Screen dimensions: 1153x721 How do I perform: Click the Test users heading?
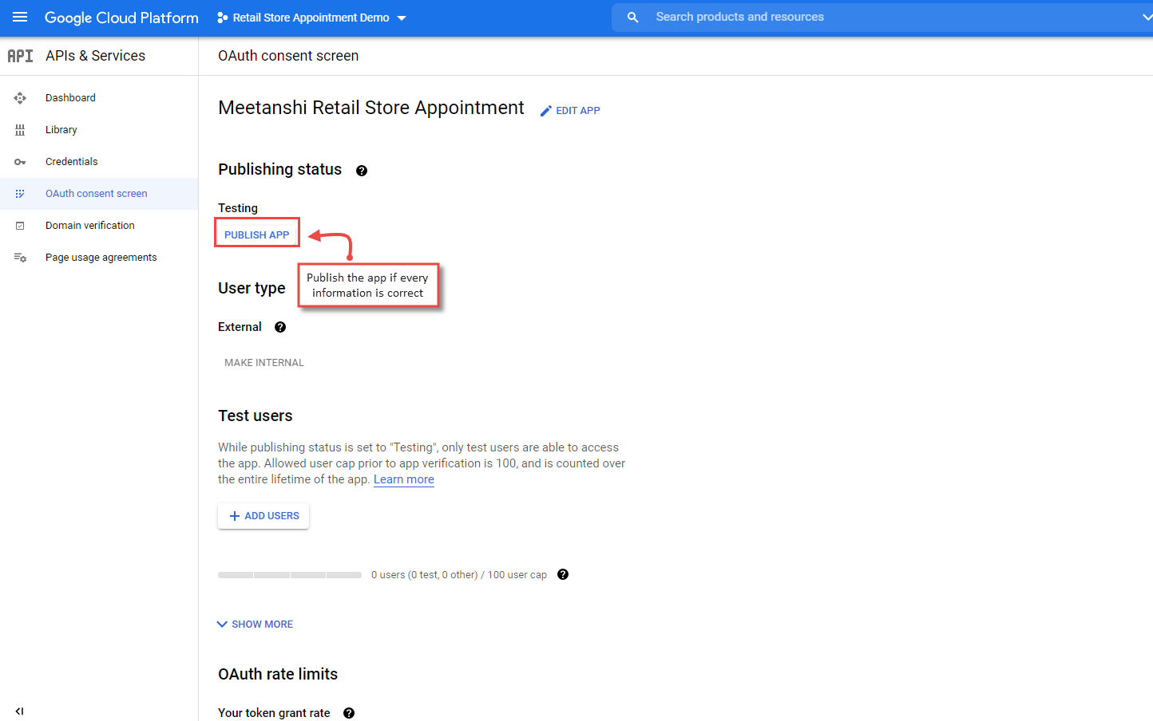pos(256,416)
